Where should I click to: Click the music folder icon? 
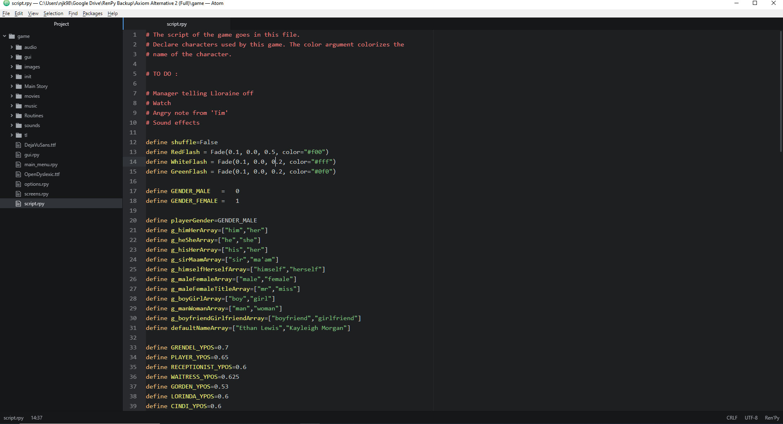click(19, 105)
